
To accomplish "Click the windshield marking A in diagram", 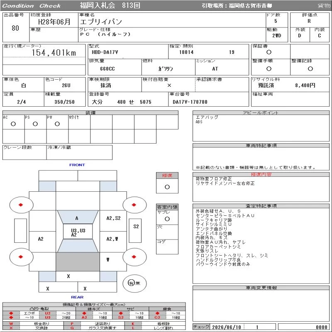I will coord(77,218).
